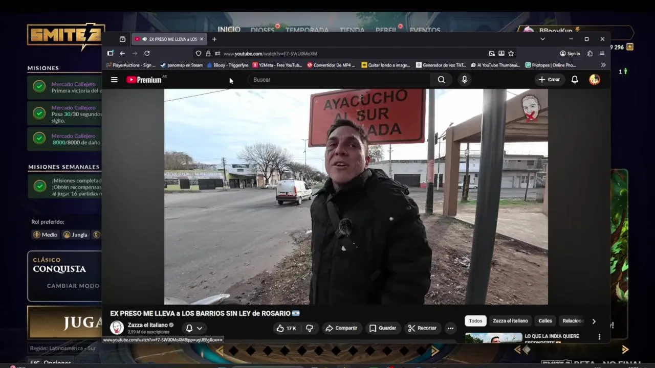Open the new tab plus button

coord(214,39)
